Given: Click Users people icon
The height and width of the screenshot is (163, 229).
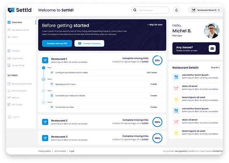Looking at the screenshot, I should tap(9, 37).
